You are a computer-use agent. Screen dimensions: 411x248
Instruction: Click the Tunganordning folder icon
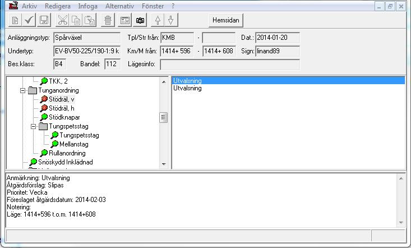pos(33,90)
